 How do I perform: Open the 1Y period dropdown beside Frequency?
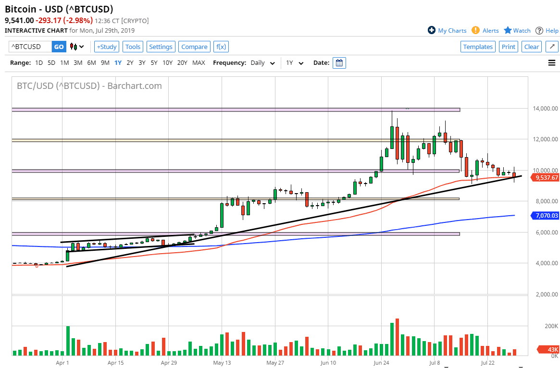[x=294, y=62]
